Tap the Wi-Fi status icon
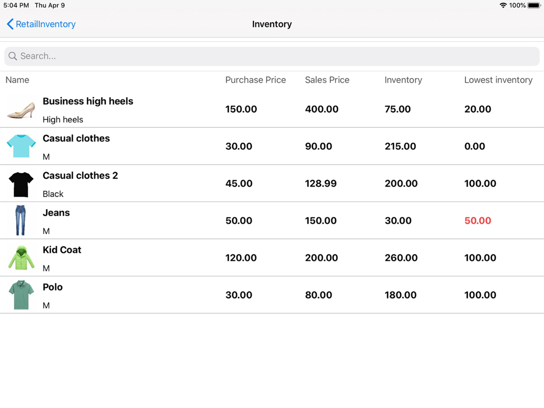This screenshot has width=544, height=408. [x=504, y=5]
